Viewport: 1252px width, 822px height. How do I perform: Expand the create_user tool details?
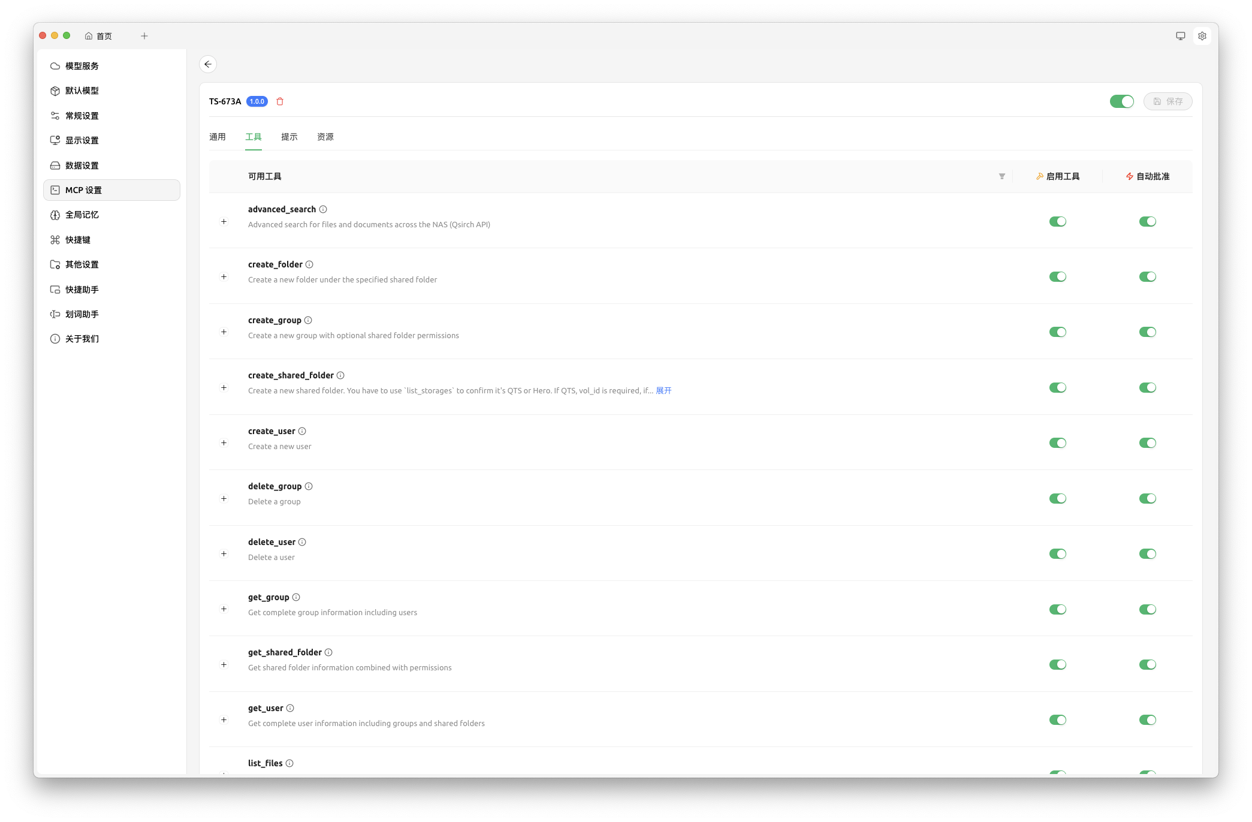click(224, 443)
